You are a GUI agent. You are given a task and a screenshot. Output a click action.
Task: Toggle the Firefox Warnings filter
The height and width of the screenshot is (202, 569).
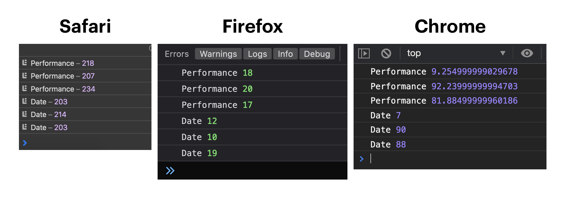(218, 54)
